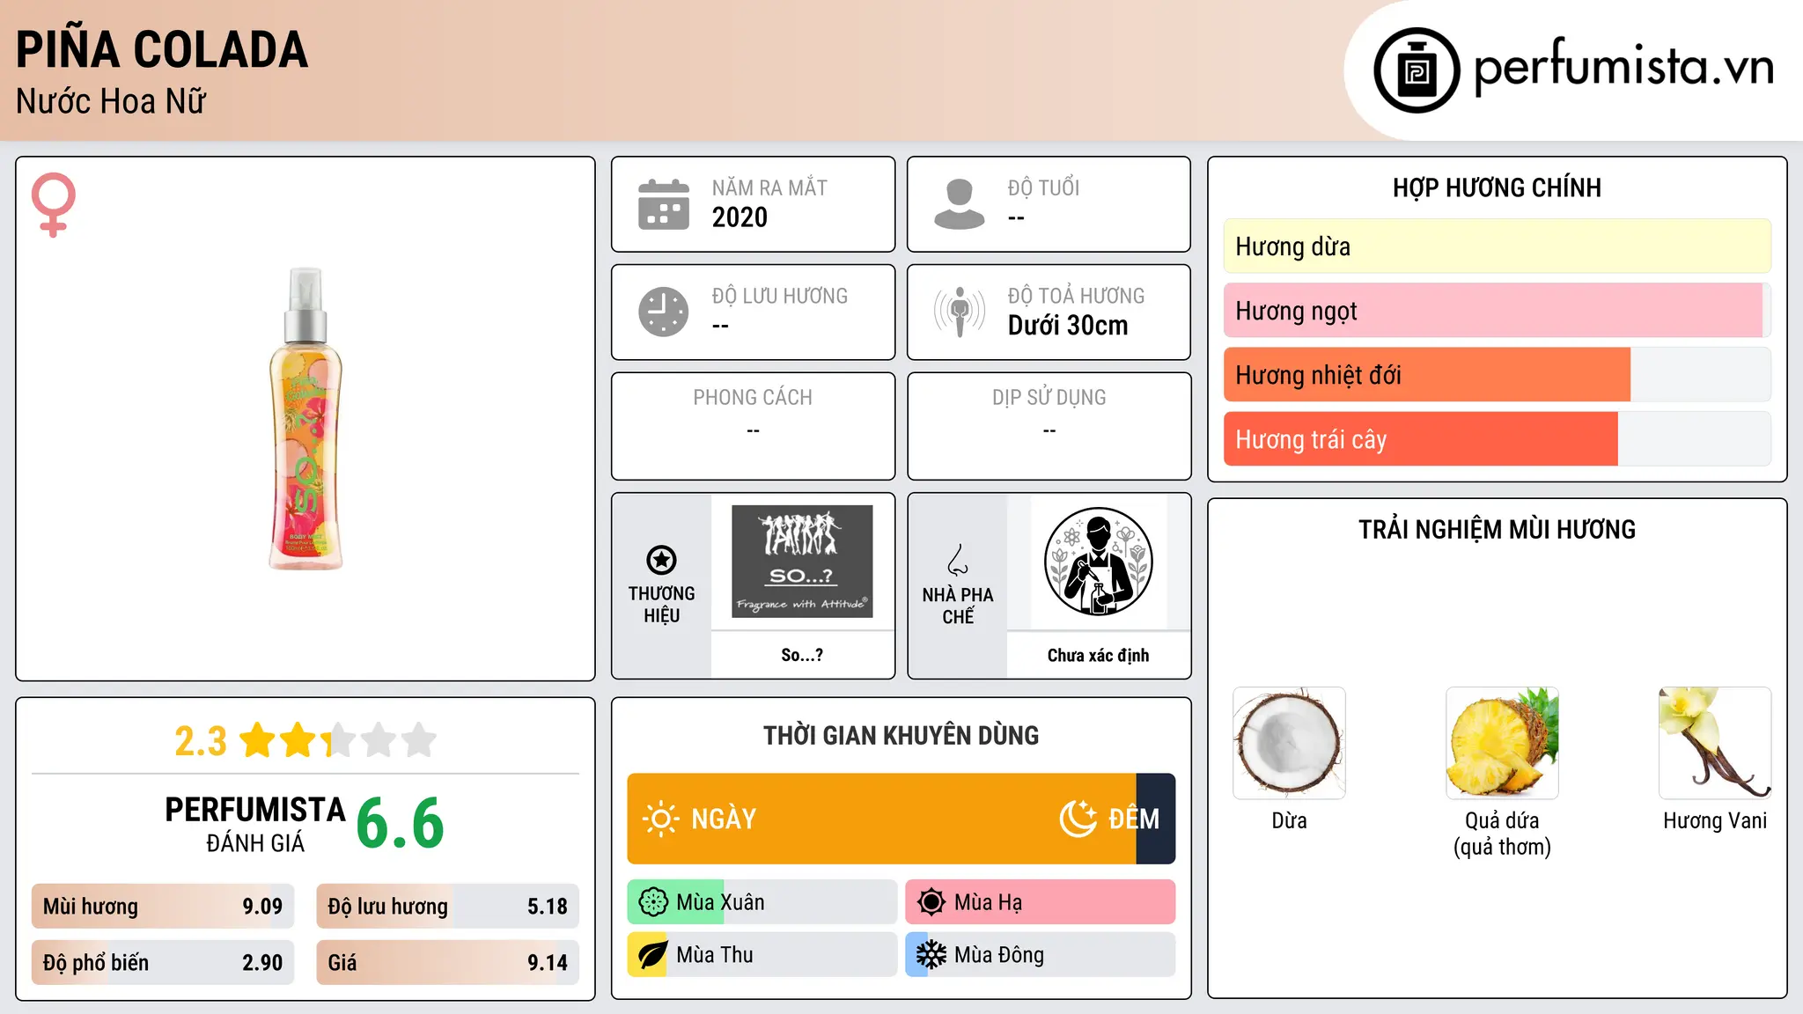This screenshot has width=1803, height=1014.
Task: Click the Dưới 30cm sillage value
Action: click(1068, 326)
